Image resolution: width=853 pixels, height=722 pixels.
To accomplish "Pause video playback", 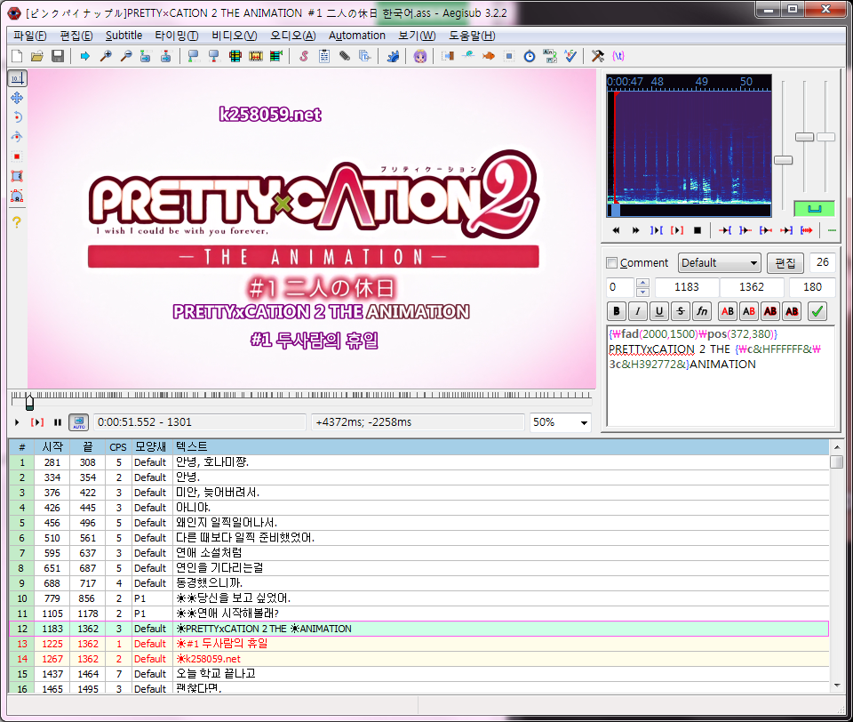I will [58, 422].
